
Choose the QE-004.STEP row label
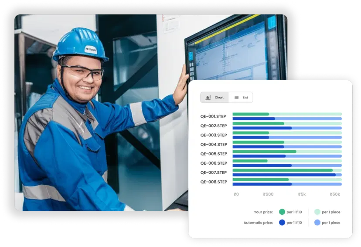coord(214,145)
